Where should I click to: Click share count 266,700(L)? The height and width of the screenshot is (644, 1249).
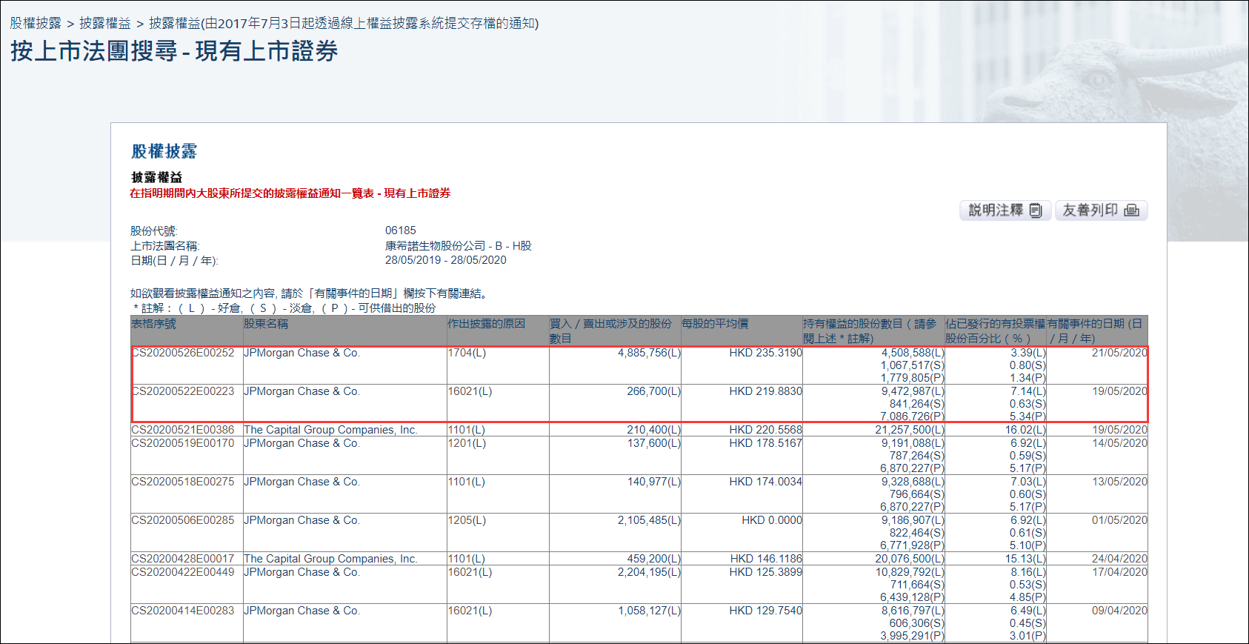pyautogui.click(x=653, y=391)
